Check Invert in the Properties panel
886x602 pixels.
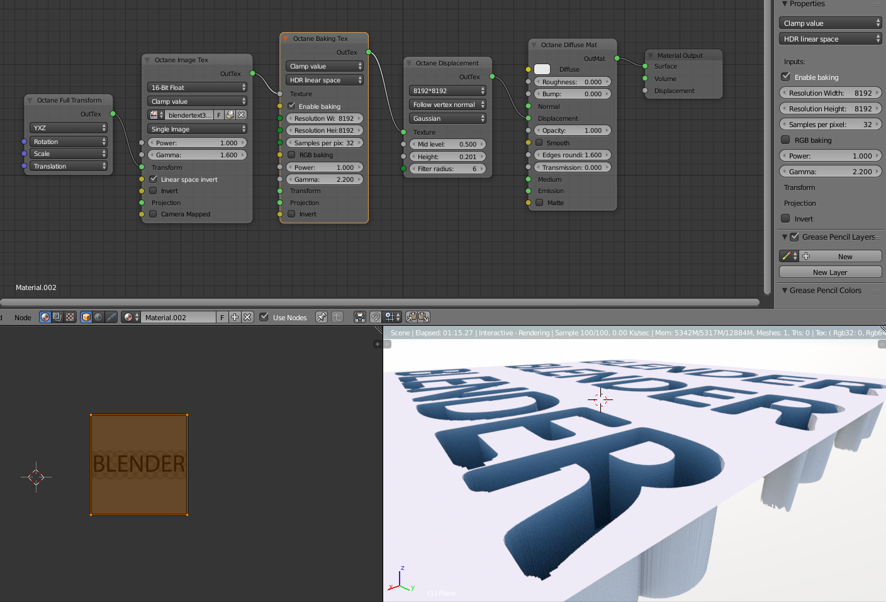click(785, 218)
